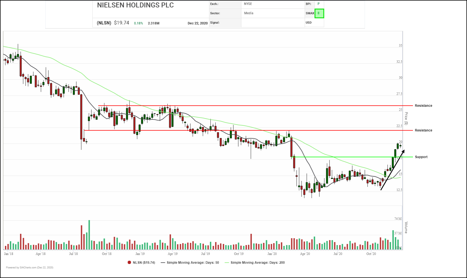Click the (NLSN) ticker symbol
The height and width of the screenshot is (278, 467).
(x=104, y=23)
